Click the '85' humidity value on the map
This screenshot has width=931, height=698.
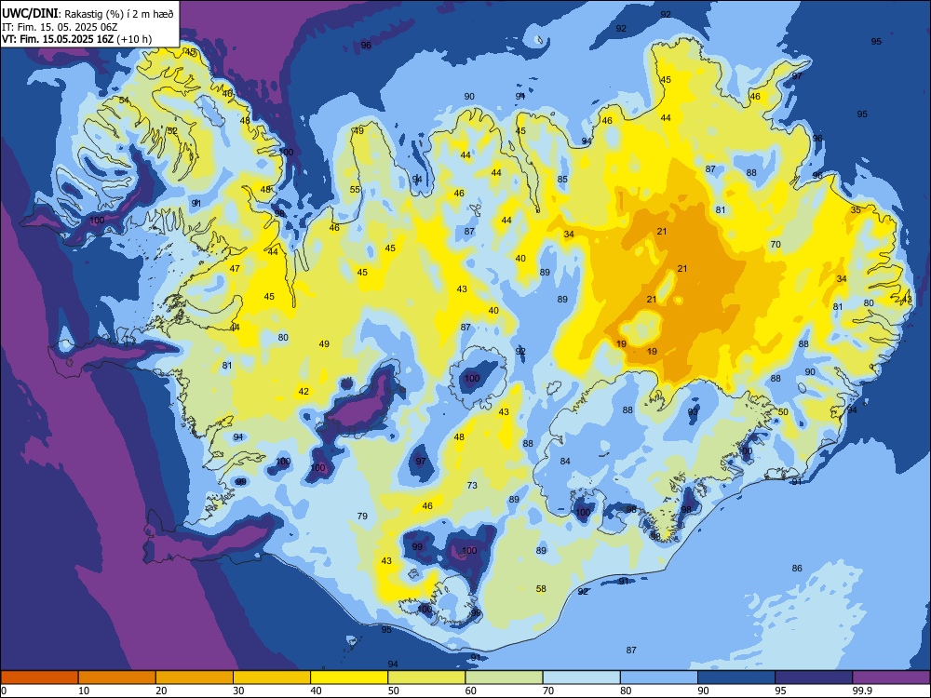[x=562, y=180]
